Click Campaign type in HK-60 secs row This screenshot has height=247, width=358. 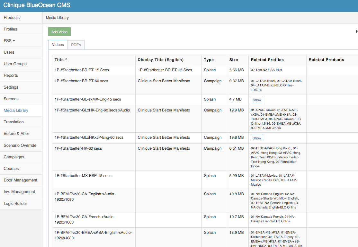tap(212, 148)
